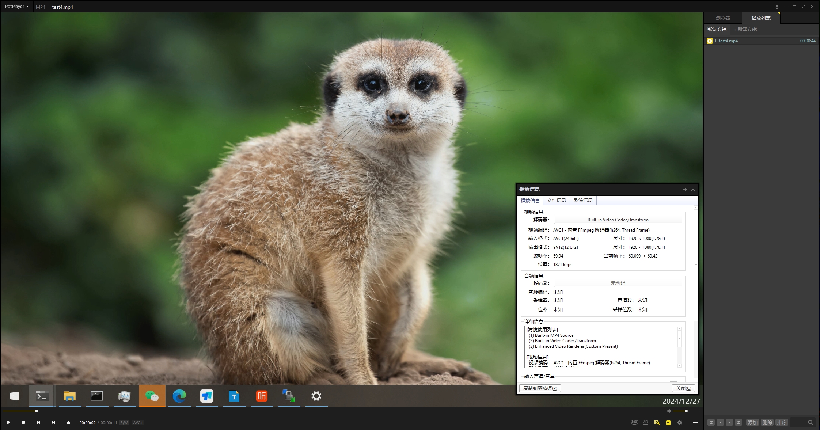
Task: Move playlist item to the bottom
Action: point(739,422)
